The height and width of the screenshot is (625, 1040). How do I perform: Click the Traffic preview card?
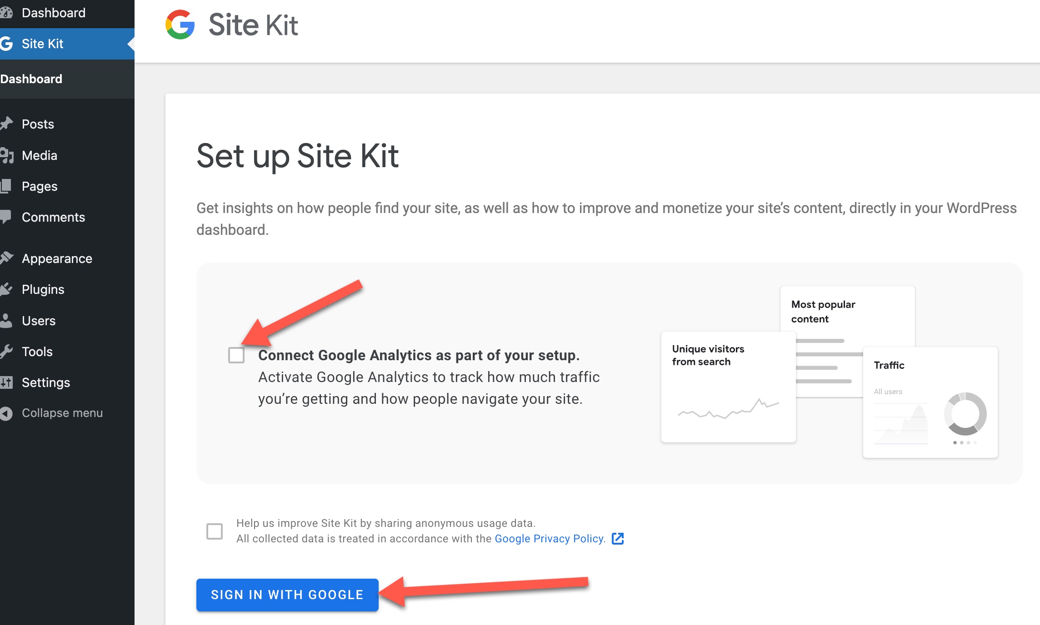pyautogui.click(x=930, y=402)
